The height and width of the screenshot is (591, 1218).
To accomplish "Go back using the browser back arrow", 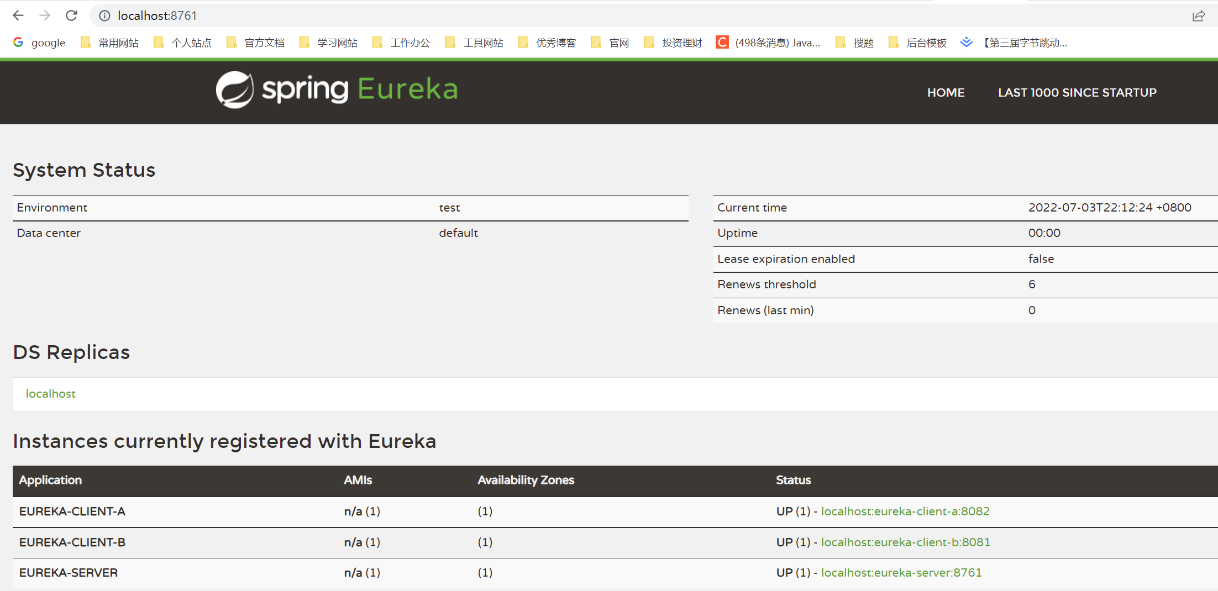I will [18, 15].
